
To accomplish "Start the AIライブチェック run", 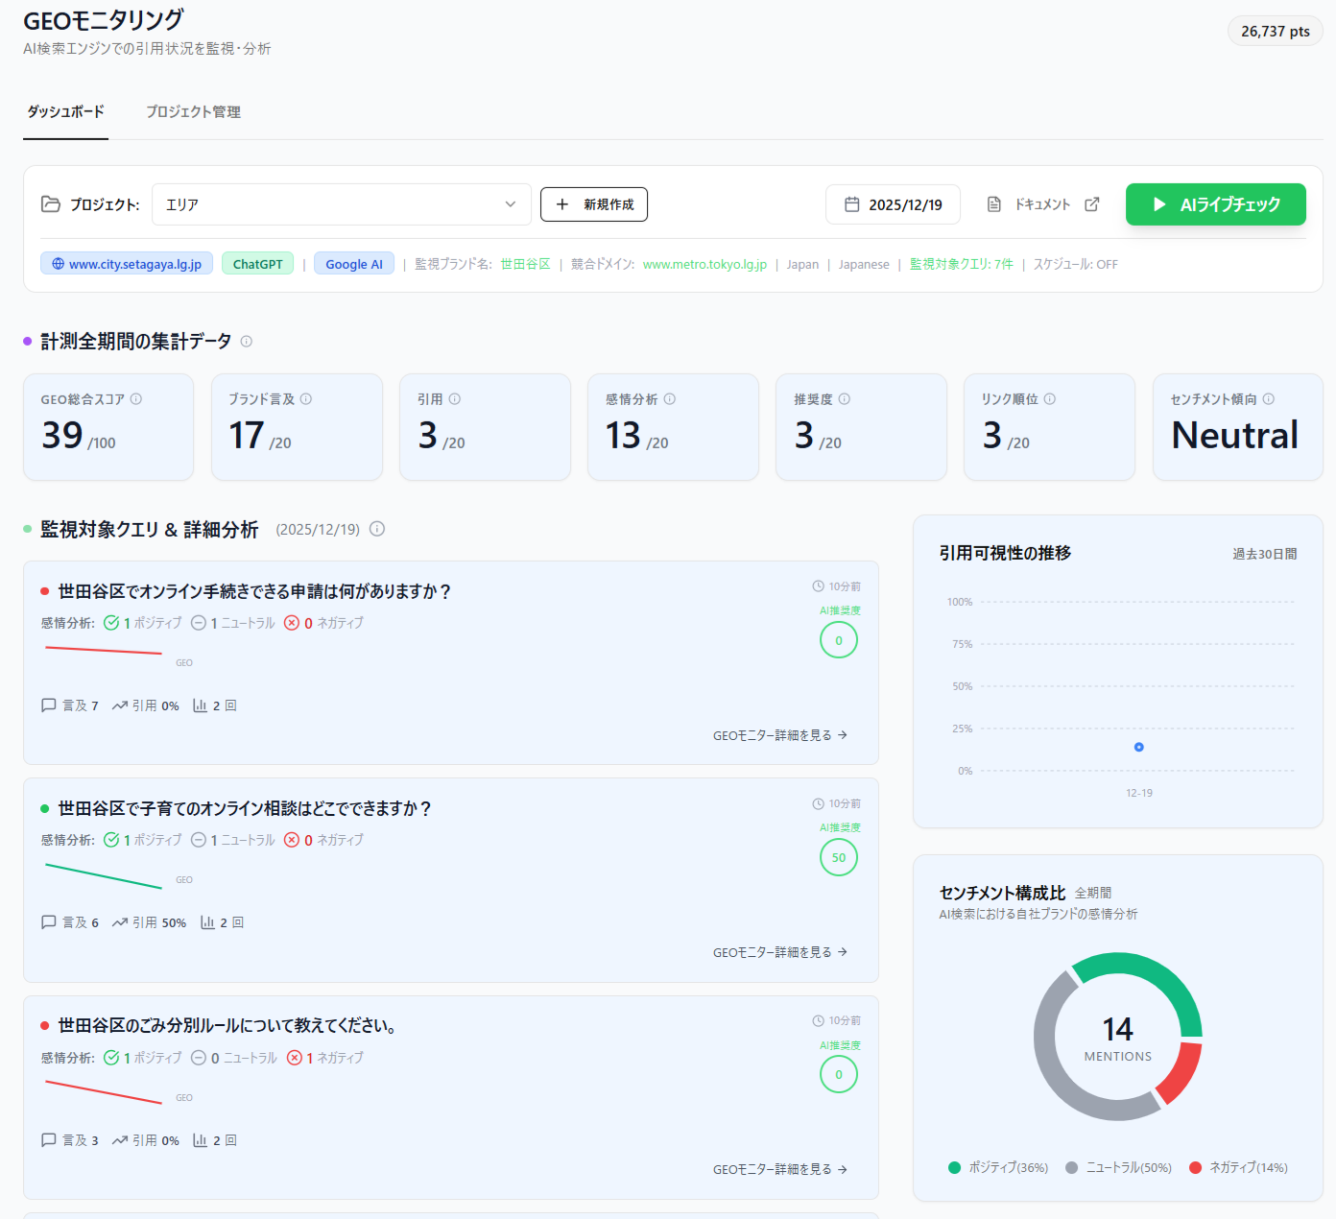I will [x=1216, y=204].
